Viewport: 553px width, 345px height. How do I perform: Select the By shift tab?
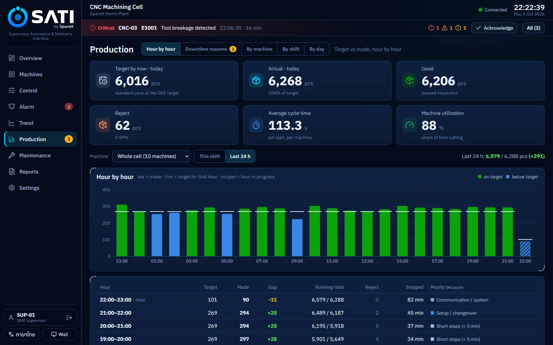pos(291,49)
